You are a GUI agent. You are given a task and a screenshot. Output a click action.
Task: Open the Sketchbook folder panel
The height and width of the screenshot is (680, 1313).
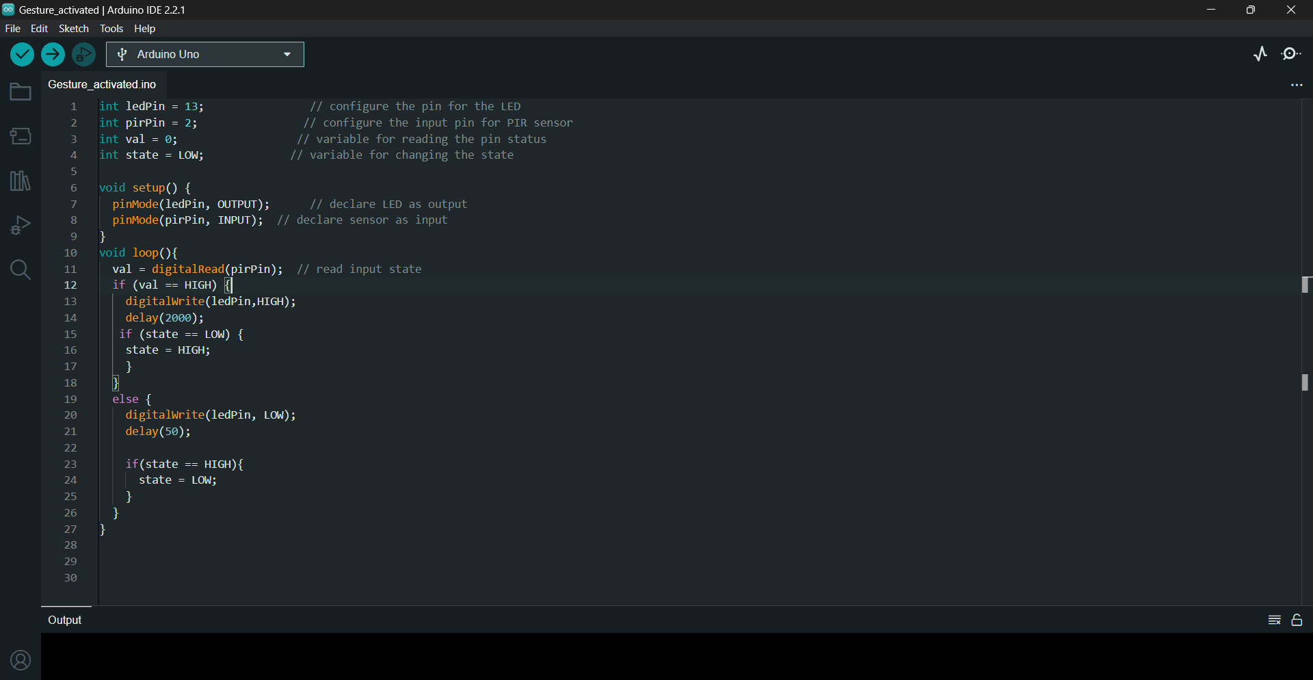tap(21, 92)
